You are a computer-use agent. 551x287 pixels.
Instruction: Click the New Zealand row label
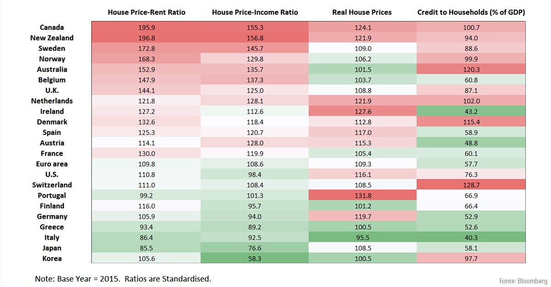coord(52,38)
